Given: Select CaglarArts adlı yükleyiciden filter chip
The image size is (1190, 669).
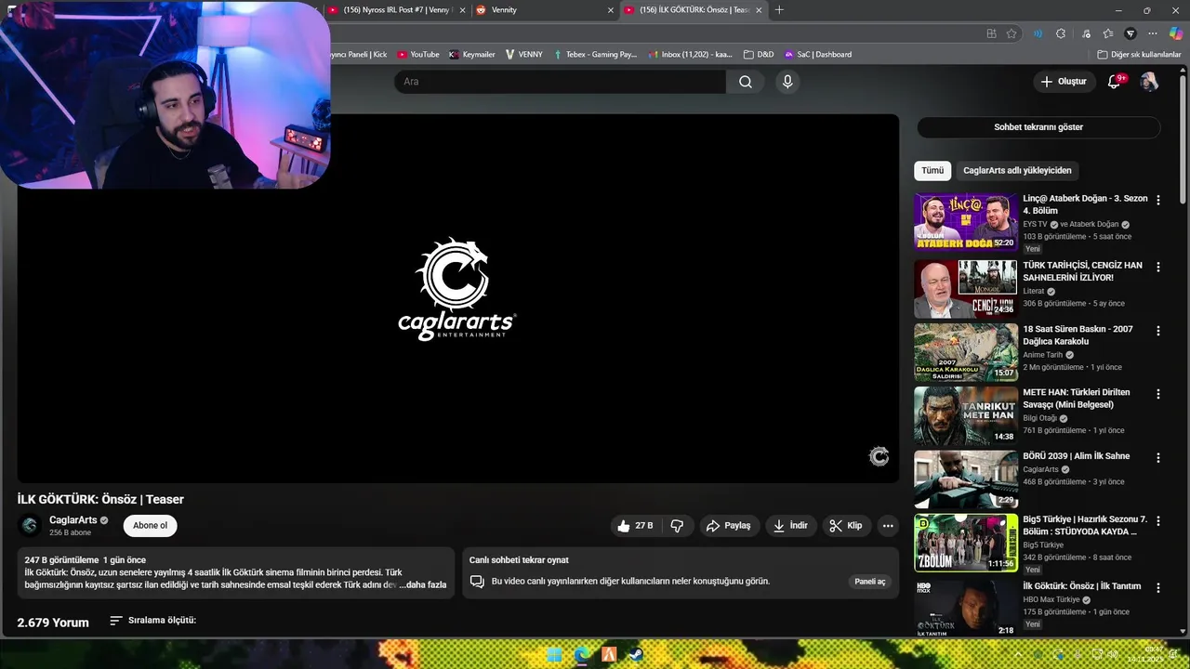Looking at the screenshot, I should click(1017, 171).
